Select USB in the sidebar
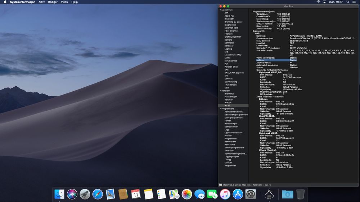Viewport: 360px width, 202px height. coord(226,88)
